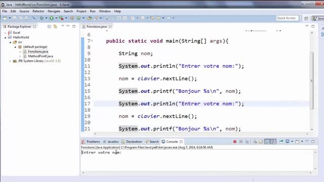Expand the JRE System Library node
The image size is (324, 182).
click(10, 61)
